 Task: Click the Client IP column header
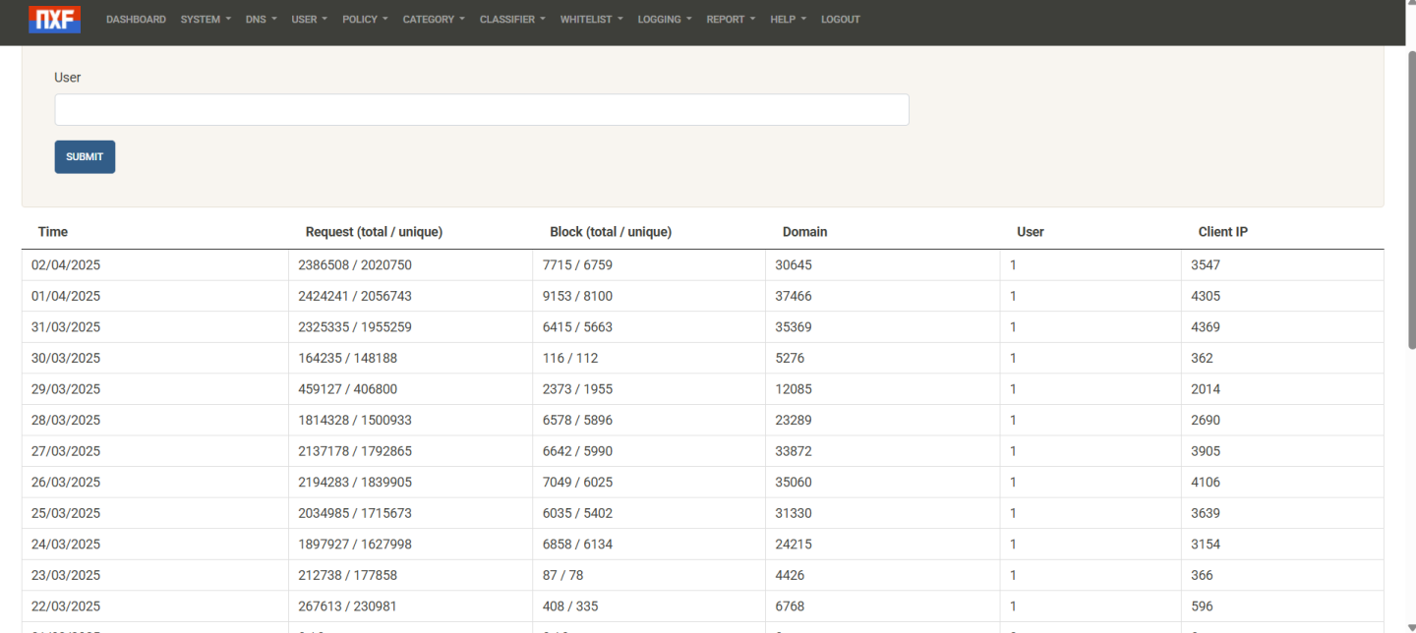pos(1222,232)
